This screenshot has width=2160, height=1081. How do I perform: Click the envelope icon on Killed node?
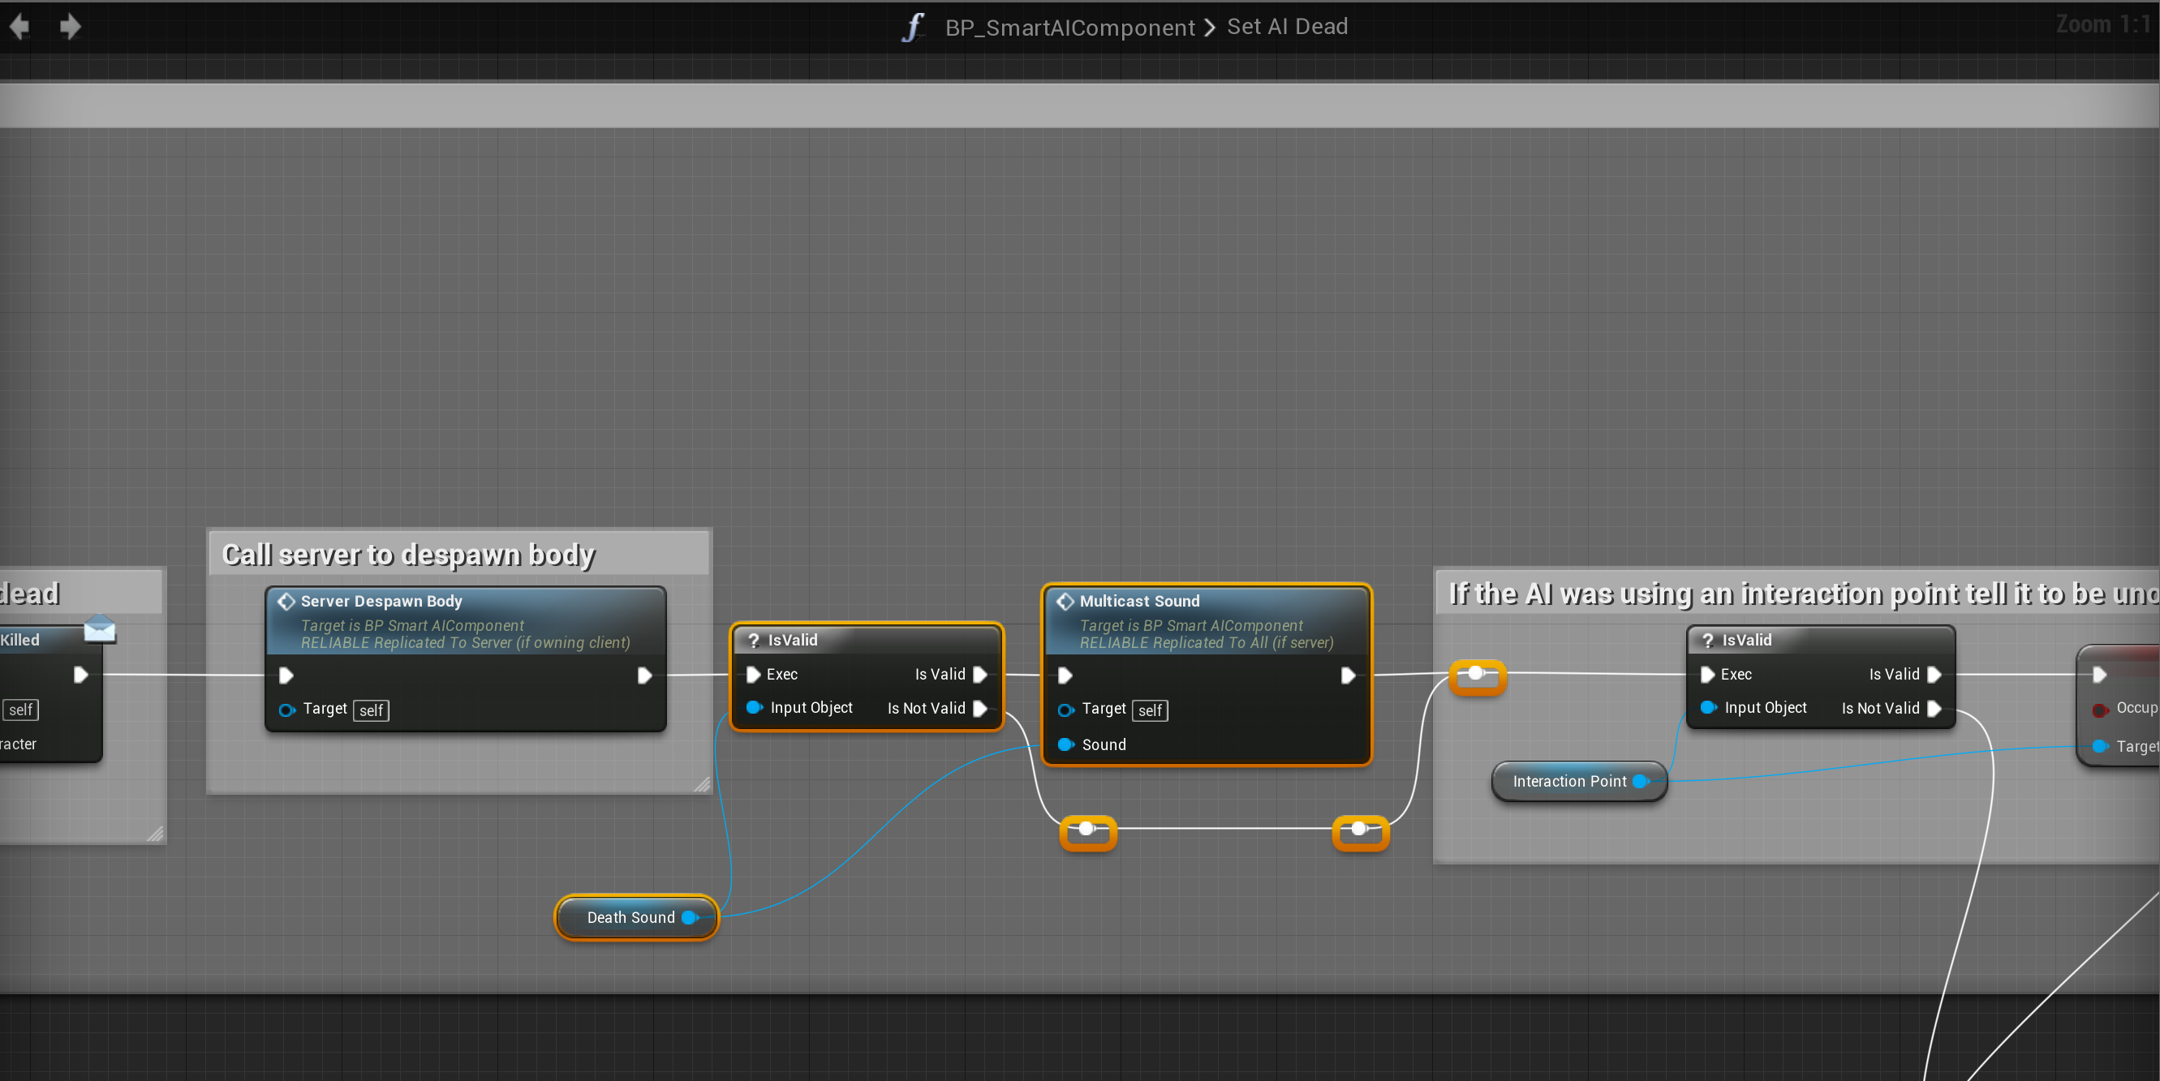click(100, 628)
